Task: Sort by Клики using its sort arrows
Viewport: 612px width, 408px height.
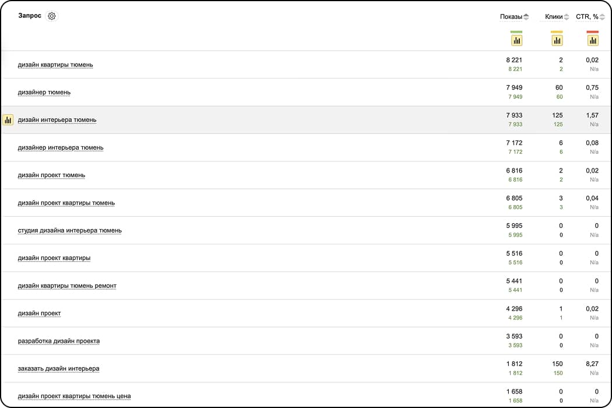Action: pos(567,17)
